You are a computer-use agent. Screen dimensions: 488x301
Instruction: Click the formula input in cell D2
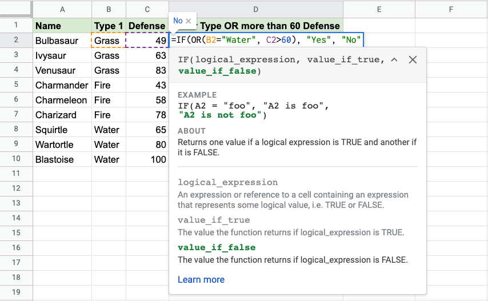[266, 41]
